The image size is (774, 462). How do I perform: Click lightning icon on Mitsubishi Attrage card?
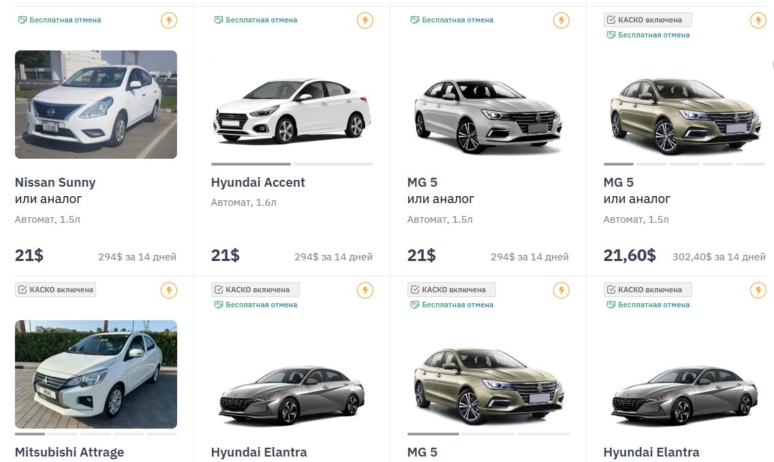pyautogui.click(x=169, y=290)
